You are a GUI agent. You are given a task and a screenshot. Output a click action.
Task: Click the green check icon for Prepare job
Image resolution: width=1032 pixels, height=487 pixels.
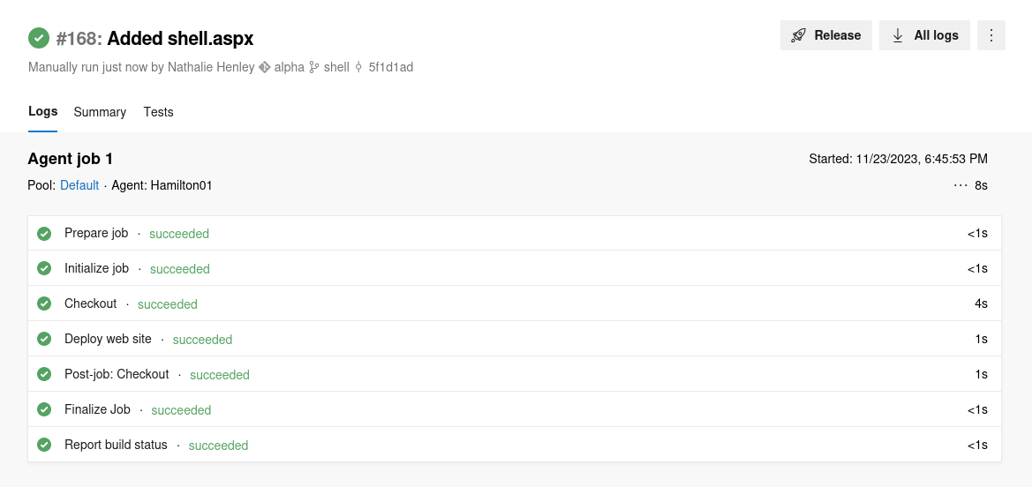[x=44, y=234]
